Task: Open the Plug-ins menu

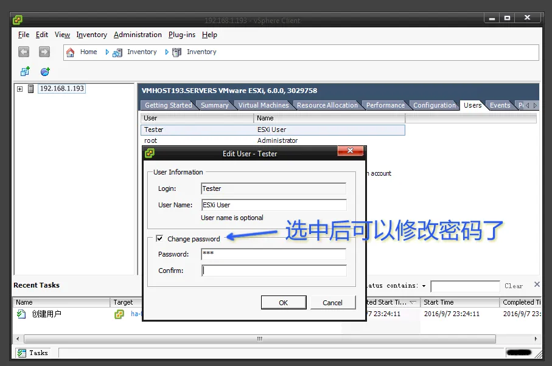Action: [181, 35]
